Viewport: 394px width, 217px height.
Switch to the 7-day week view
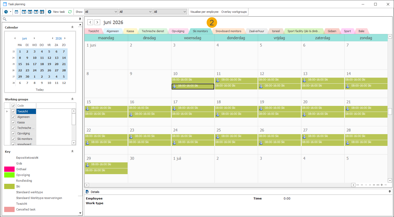coord(36,12)
